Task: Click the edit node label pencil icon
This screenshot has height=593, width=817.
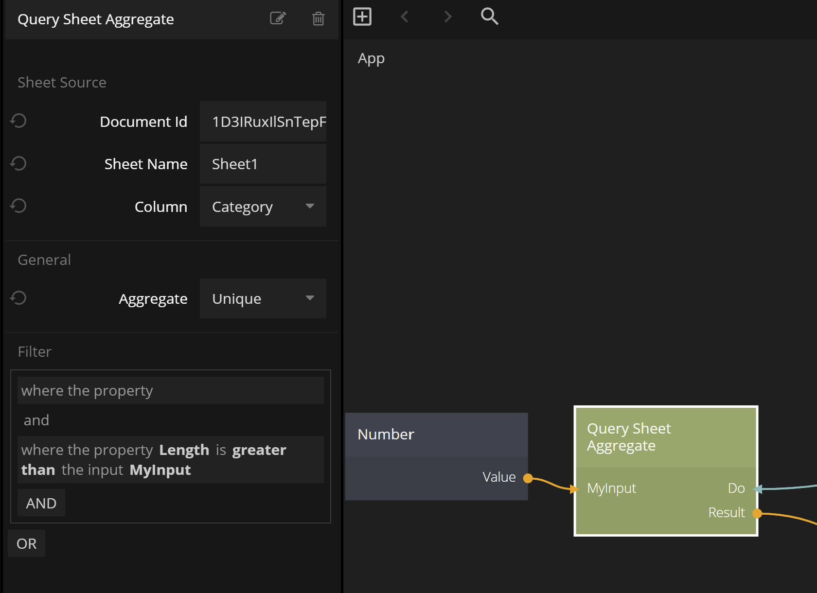Action: [x=278, y=18]
